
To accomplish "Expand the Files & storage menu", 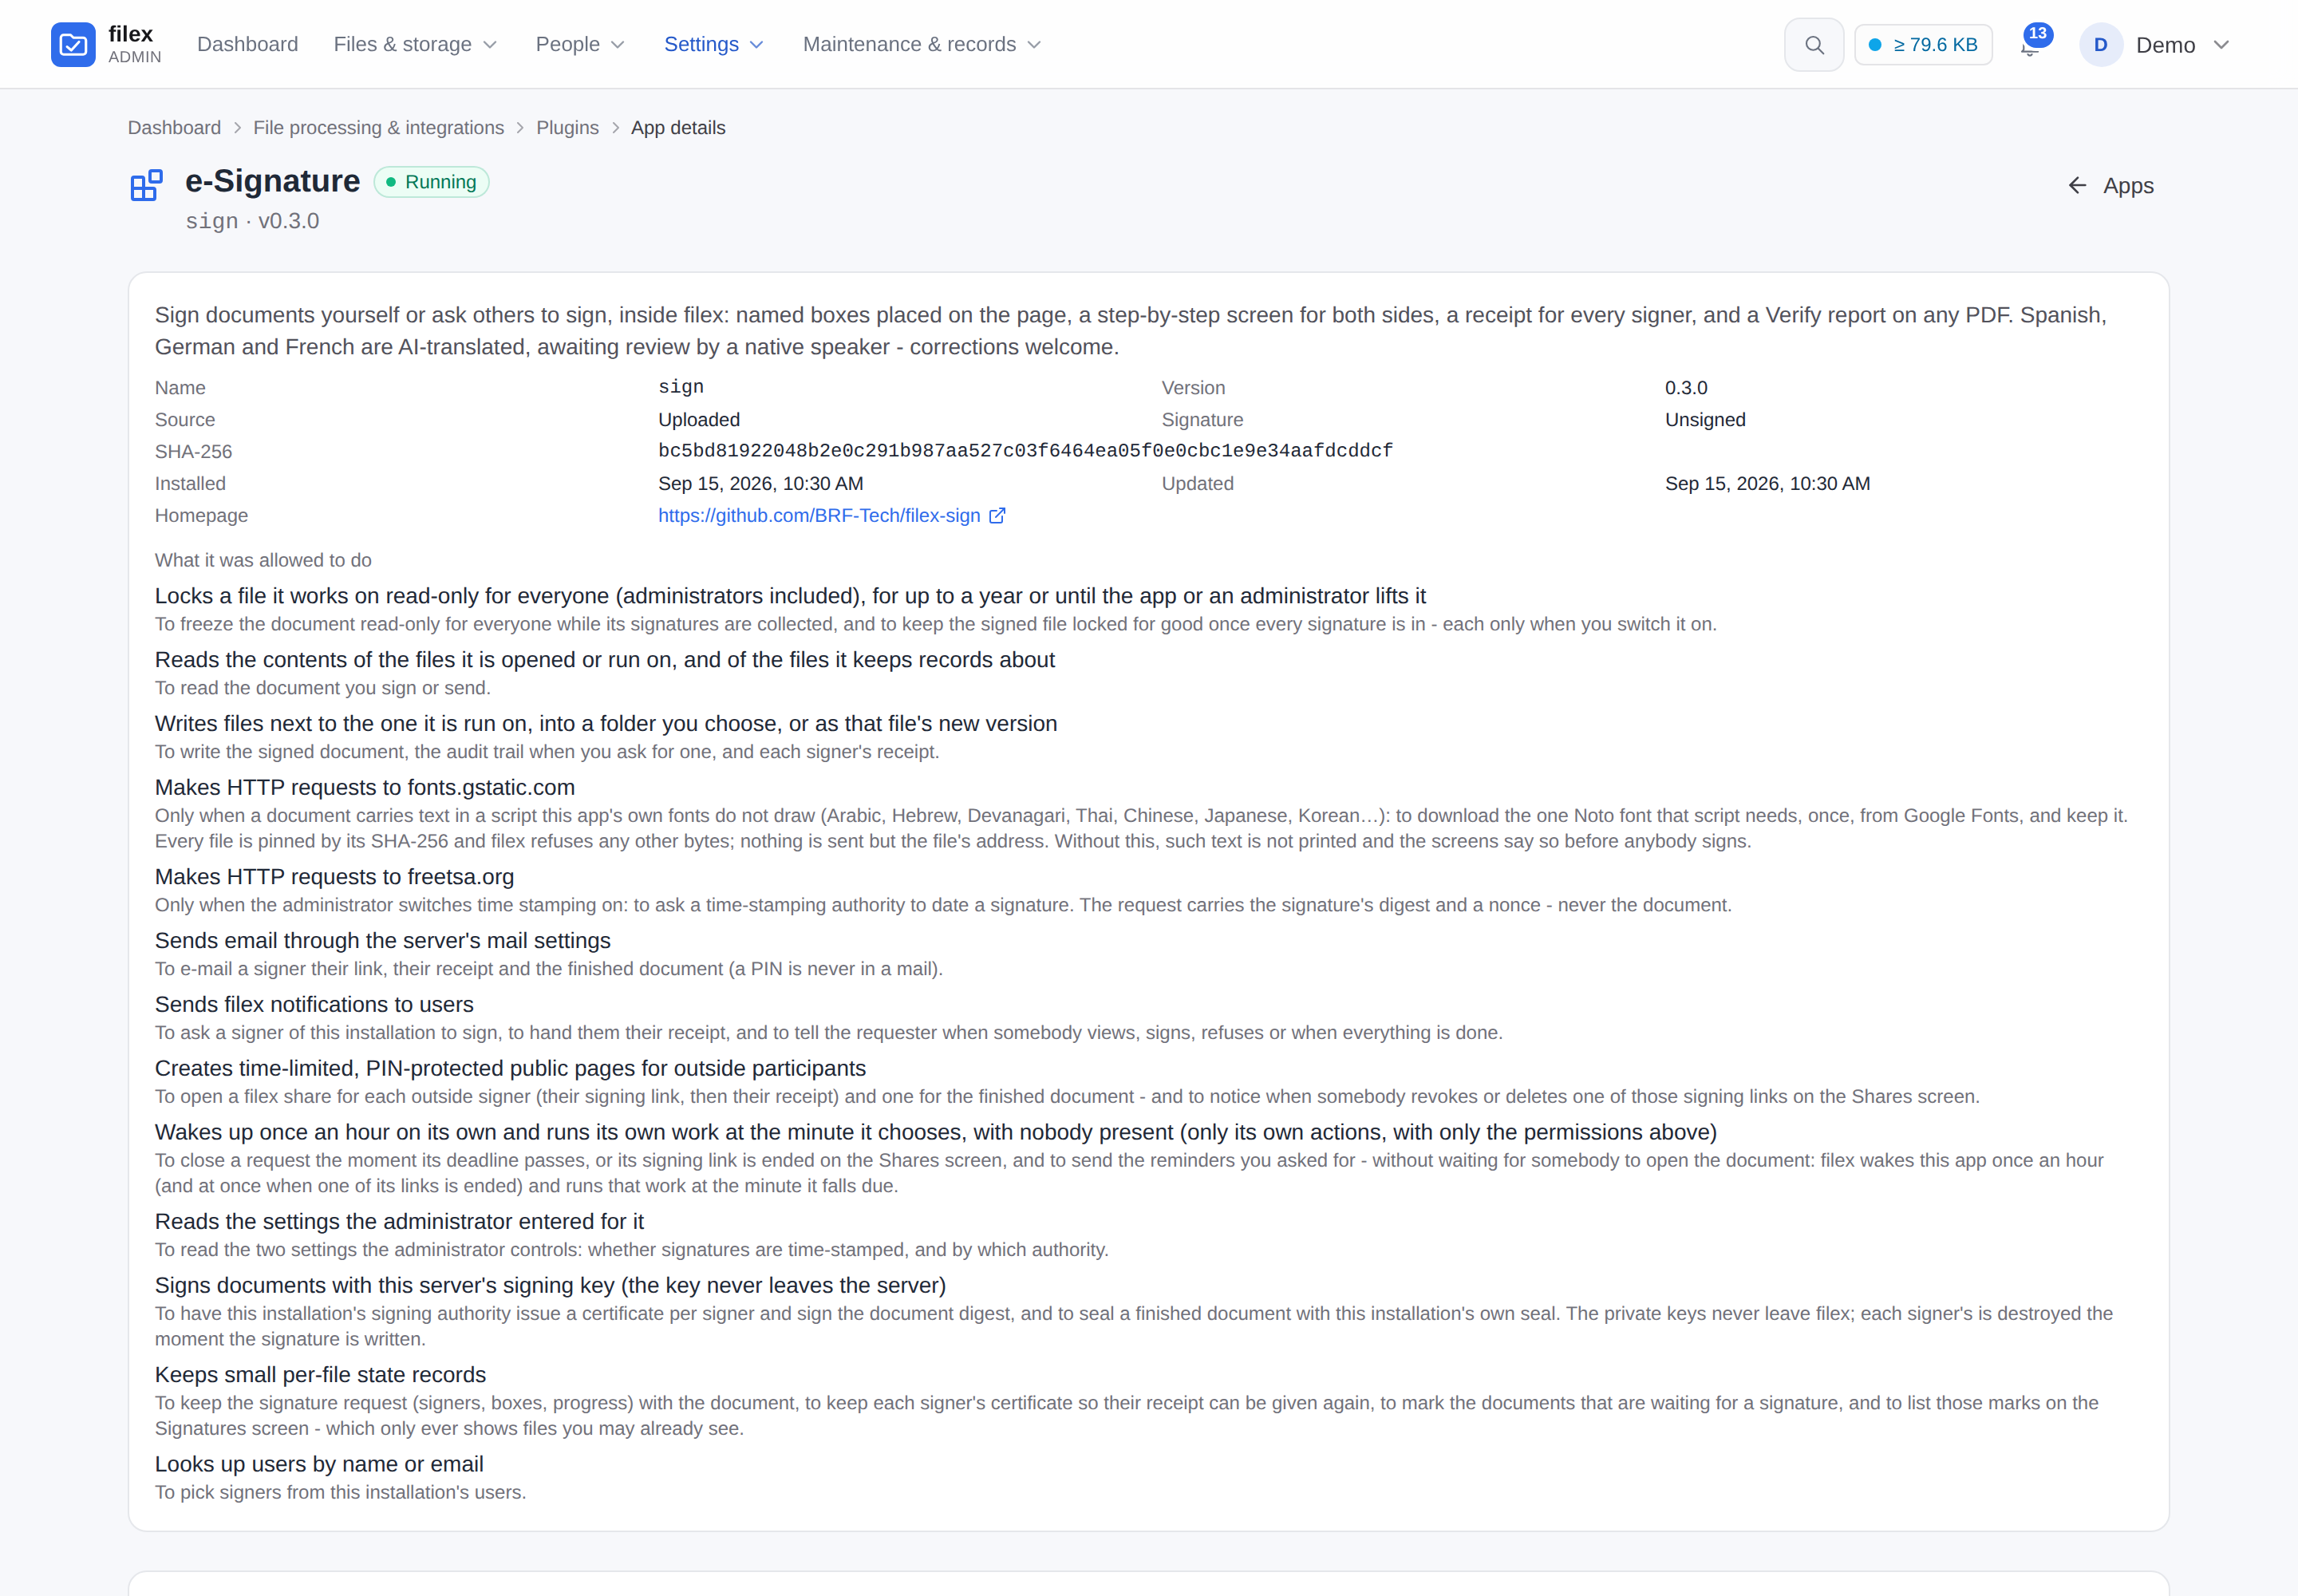I will (x=415, y=44).
